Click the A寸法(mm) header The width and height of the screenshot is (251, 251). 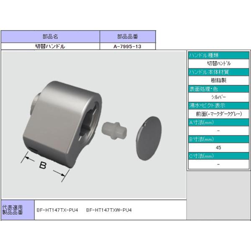point(201,122)
